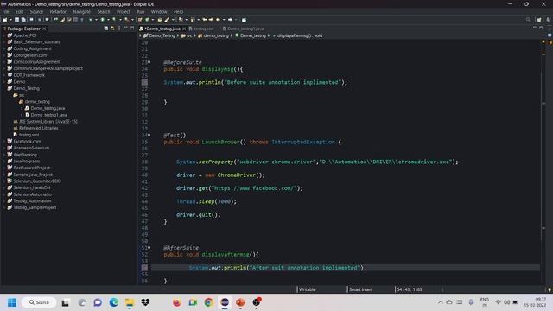Open the Window menu
Image resolution: width=553 pixels, height=311 pixels.
159,11
